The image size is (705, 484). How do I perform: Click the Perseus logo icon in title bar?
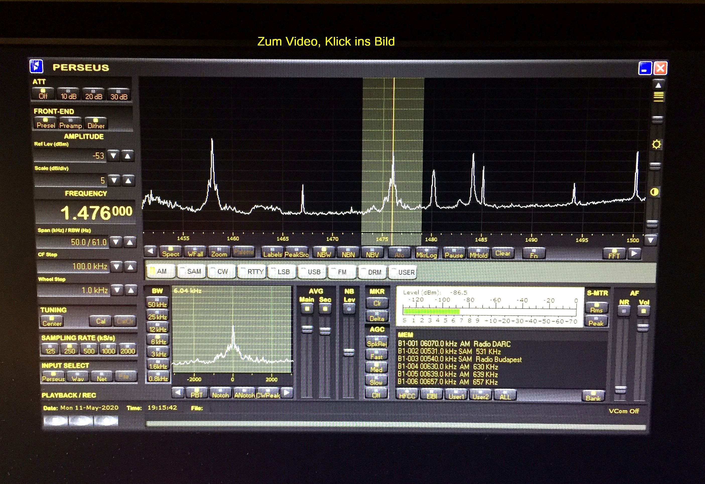click(x=36, y=67)
